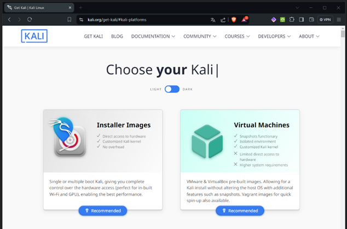
Task: Go to the BLOG page
Action: (x=117, y=36)
